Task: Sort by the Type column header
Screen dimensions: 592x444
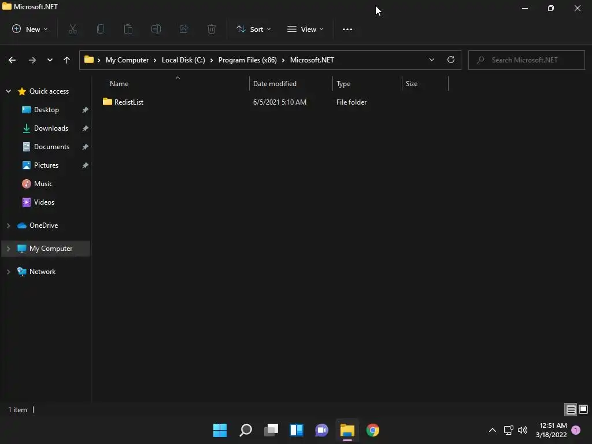Action: click(x=343, y=84)
